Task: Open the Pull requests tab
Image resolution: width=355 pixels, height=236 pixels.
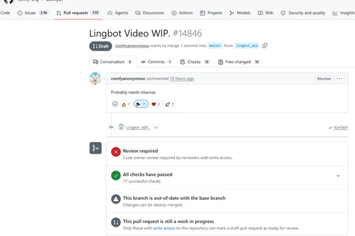Action: click(78, 13)
